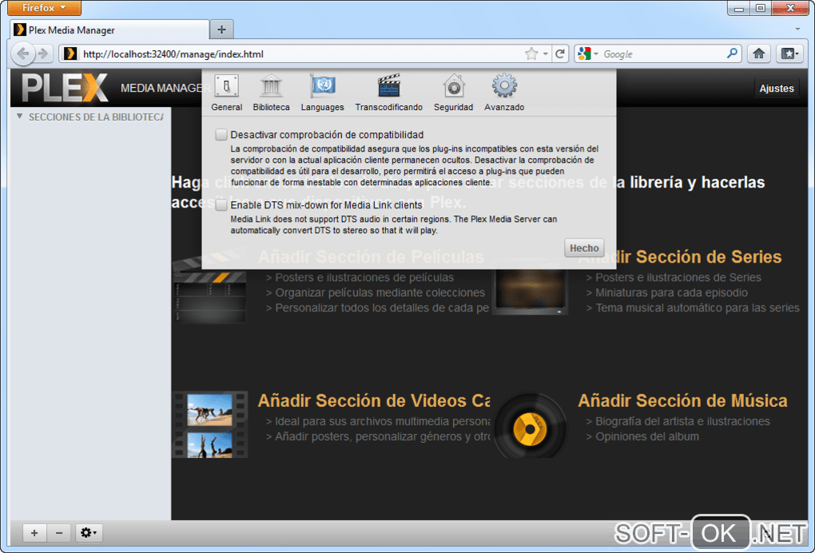The image size is (815, 553).
Task: Click the Hecho button
Action: pos(584,248)
